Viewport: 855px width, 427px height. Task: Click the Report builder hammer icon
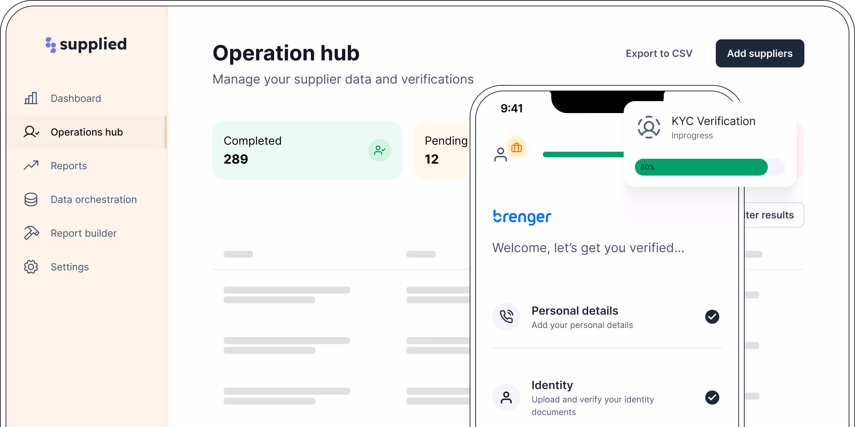tap(31, 233)
